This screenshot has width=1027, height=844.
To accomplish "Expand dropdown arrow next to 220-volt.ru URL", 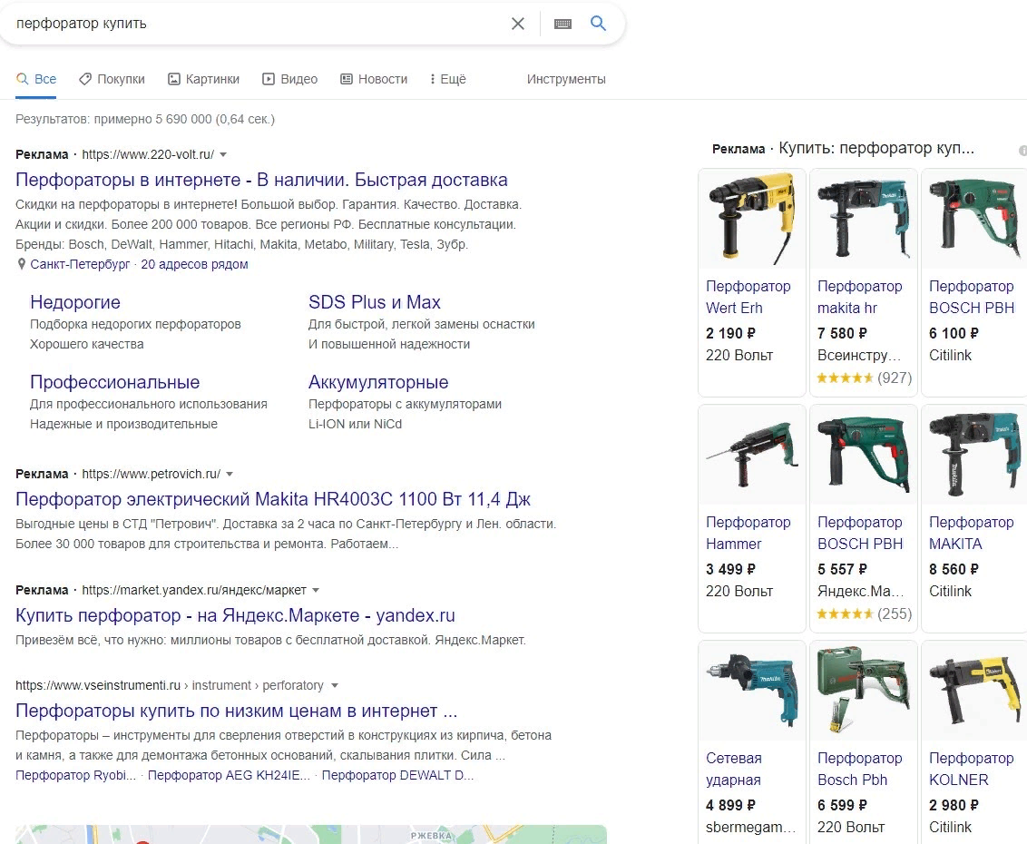I will click(x=222, y=154).
